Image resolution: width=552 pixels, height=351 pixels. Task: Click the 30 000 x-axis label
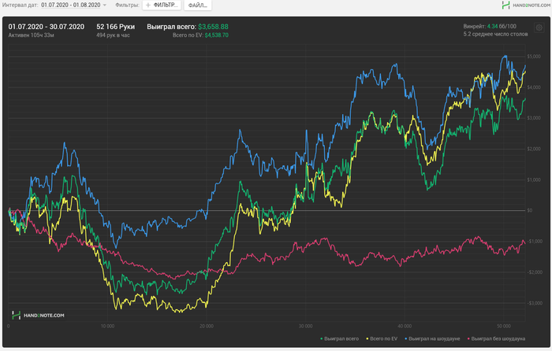coord(306,327)
